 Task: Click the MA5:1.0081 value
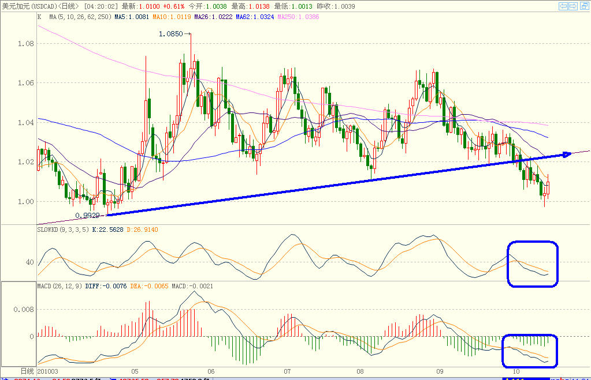tap(132, 17)
